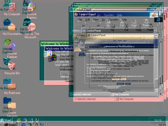Open the green-tinted Recycle Bin icon
The image size is (168, 126).
point(7,62)
